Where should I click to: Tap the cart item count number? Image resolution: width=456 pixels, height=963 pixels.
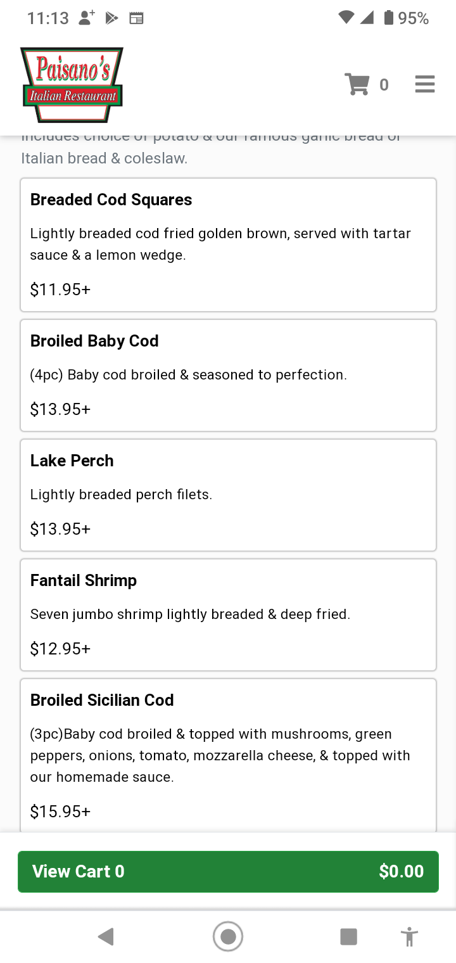pyautogui.click(x=384, y=85)
